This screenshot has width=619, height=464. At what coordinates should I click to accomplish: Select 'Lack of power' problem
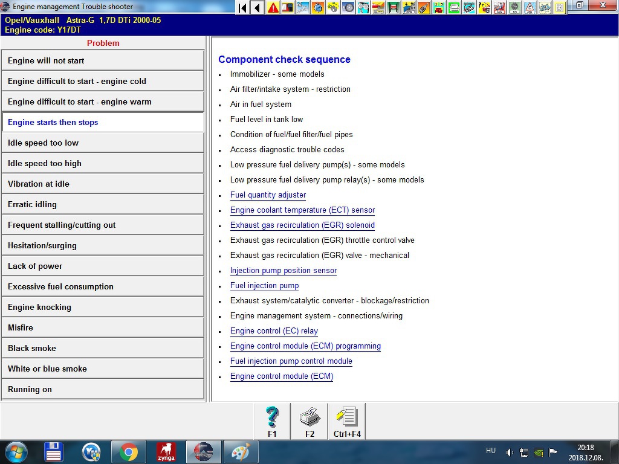pos(103,266)
